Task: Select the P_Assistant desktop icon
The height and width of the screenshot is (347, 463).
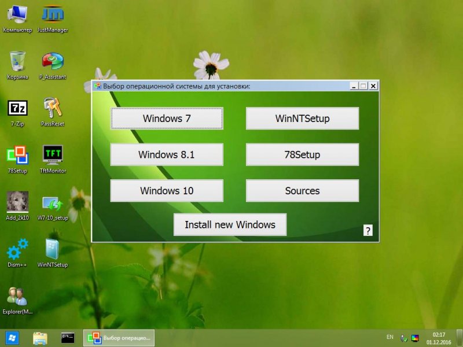Action: (53, 65)
